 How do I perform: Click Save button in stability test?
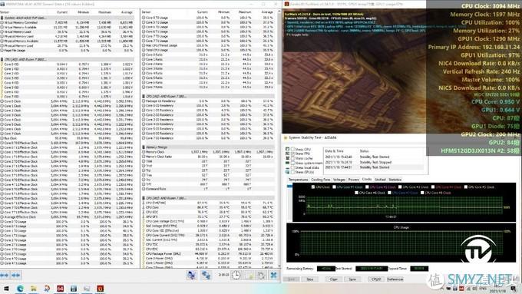(x=352, y=279)
